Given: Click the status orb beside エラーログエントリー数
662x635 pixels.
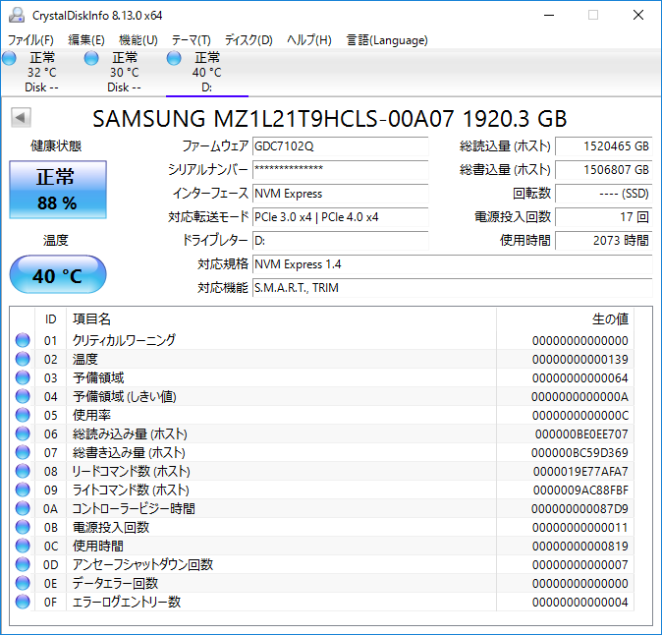Looking at the screenshot, I should click(23, 602).
